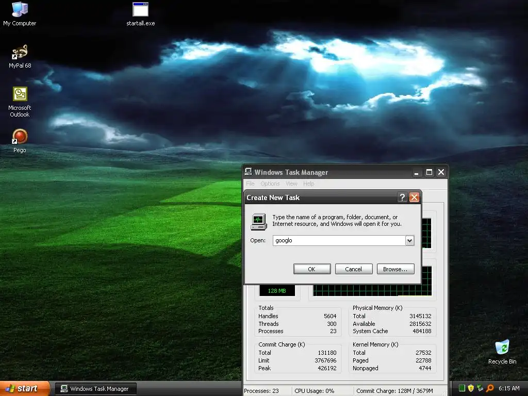Image resolution: width=528 pixels, height=396 pixels.
Task: Click the Kernel Memory Total value 27532
Action: click(423, 353)
